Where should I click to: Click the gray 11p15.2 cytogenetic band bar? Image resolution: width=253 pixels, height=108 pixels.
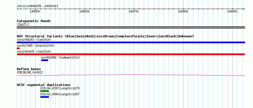pos(131,27)
